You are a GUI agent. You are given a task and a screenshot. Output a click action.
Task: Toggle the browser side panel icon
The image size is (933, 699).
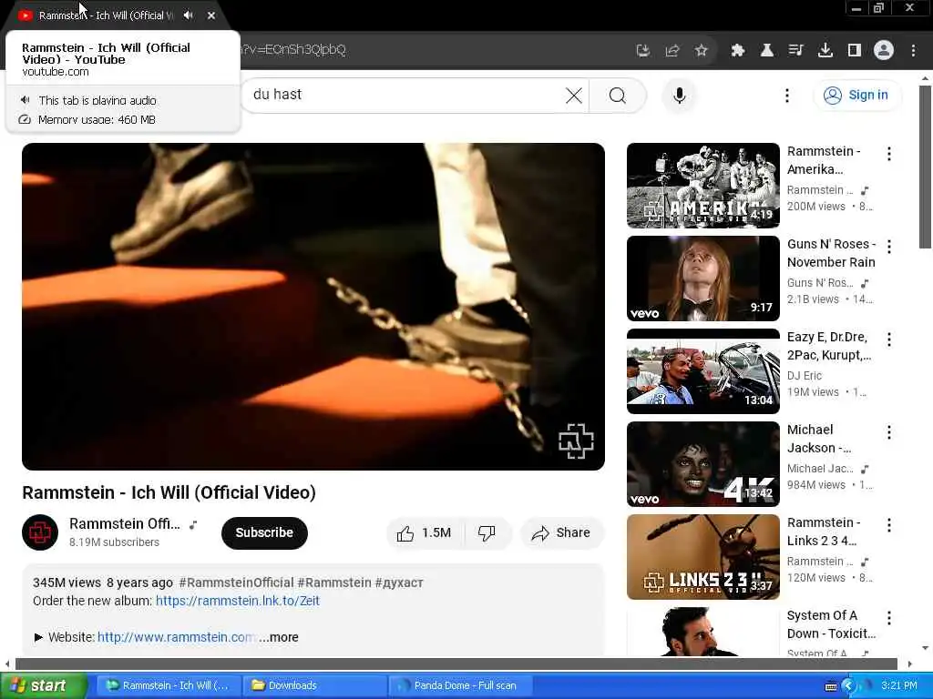click(855, 51)
